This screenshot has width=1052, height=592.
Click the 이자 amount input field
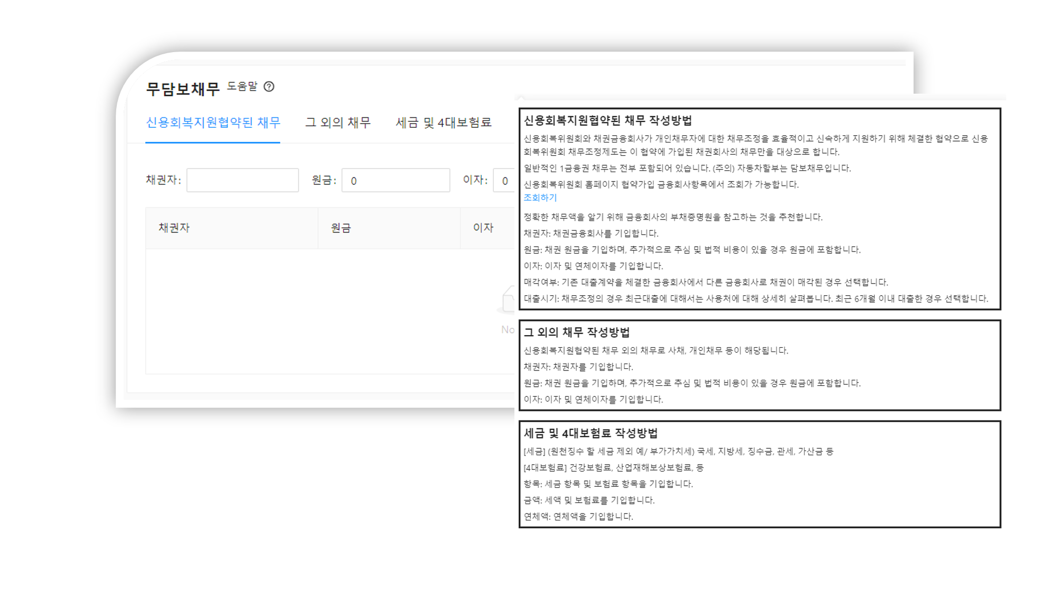(504, 180)
